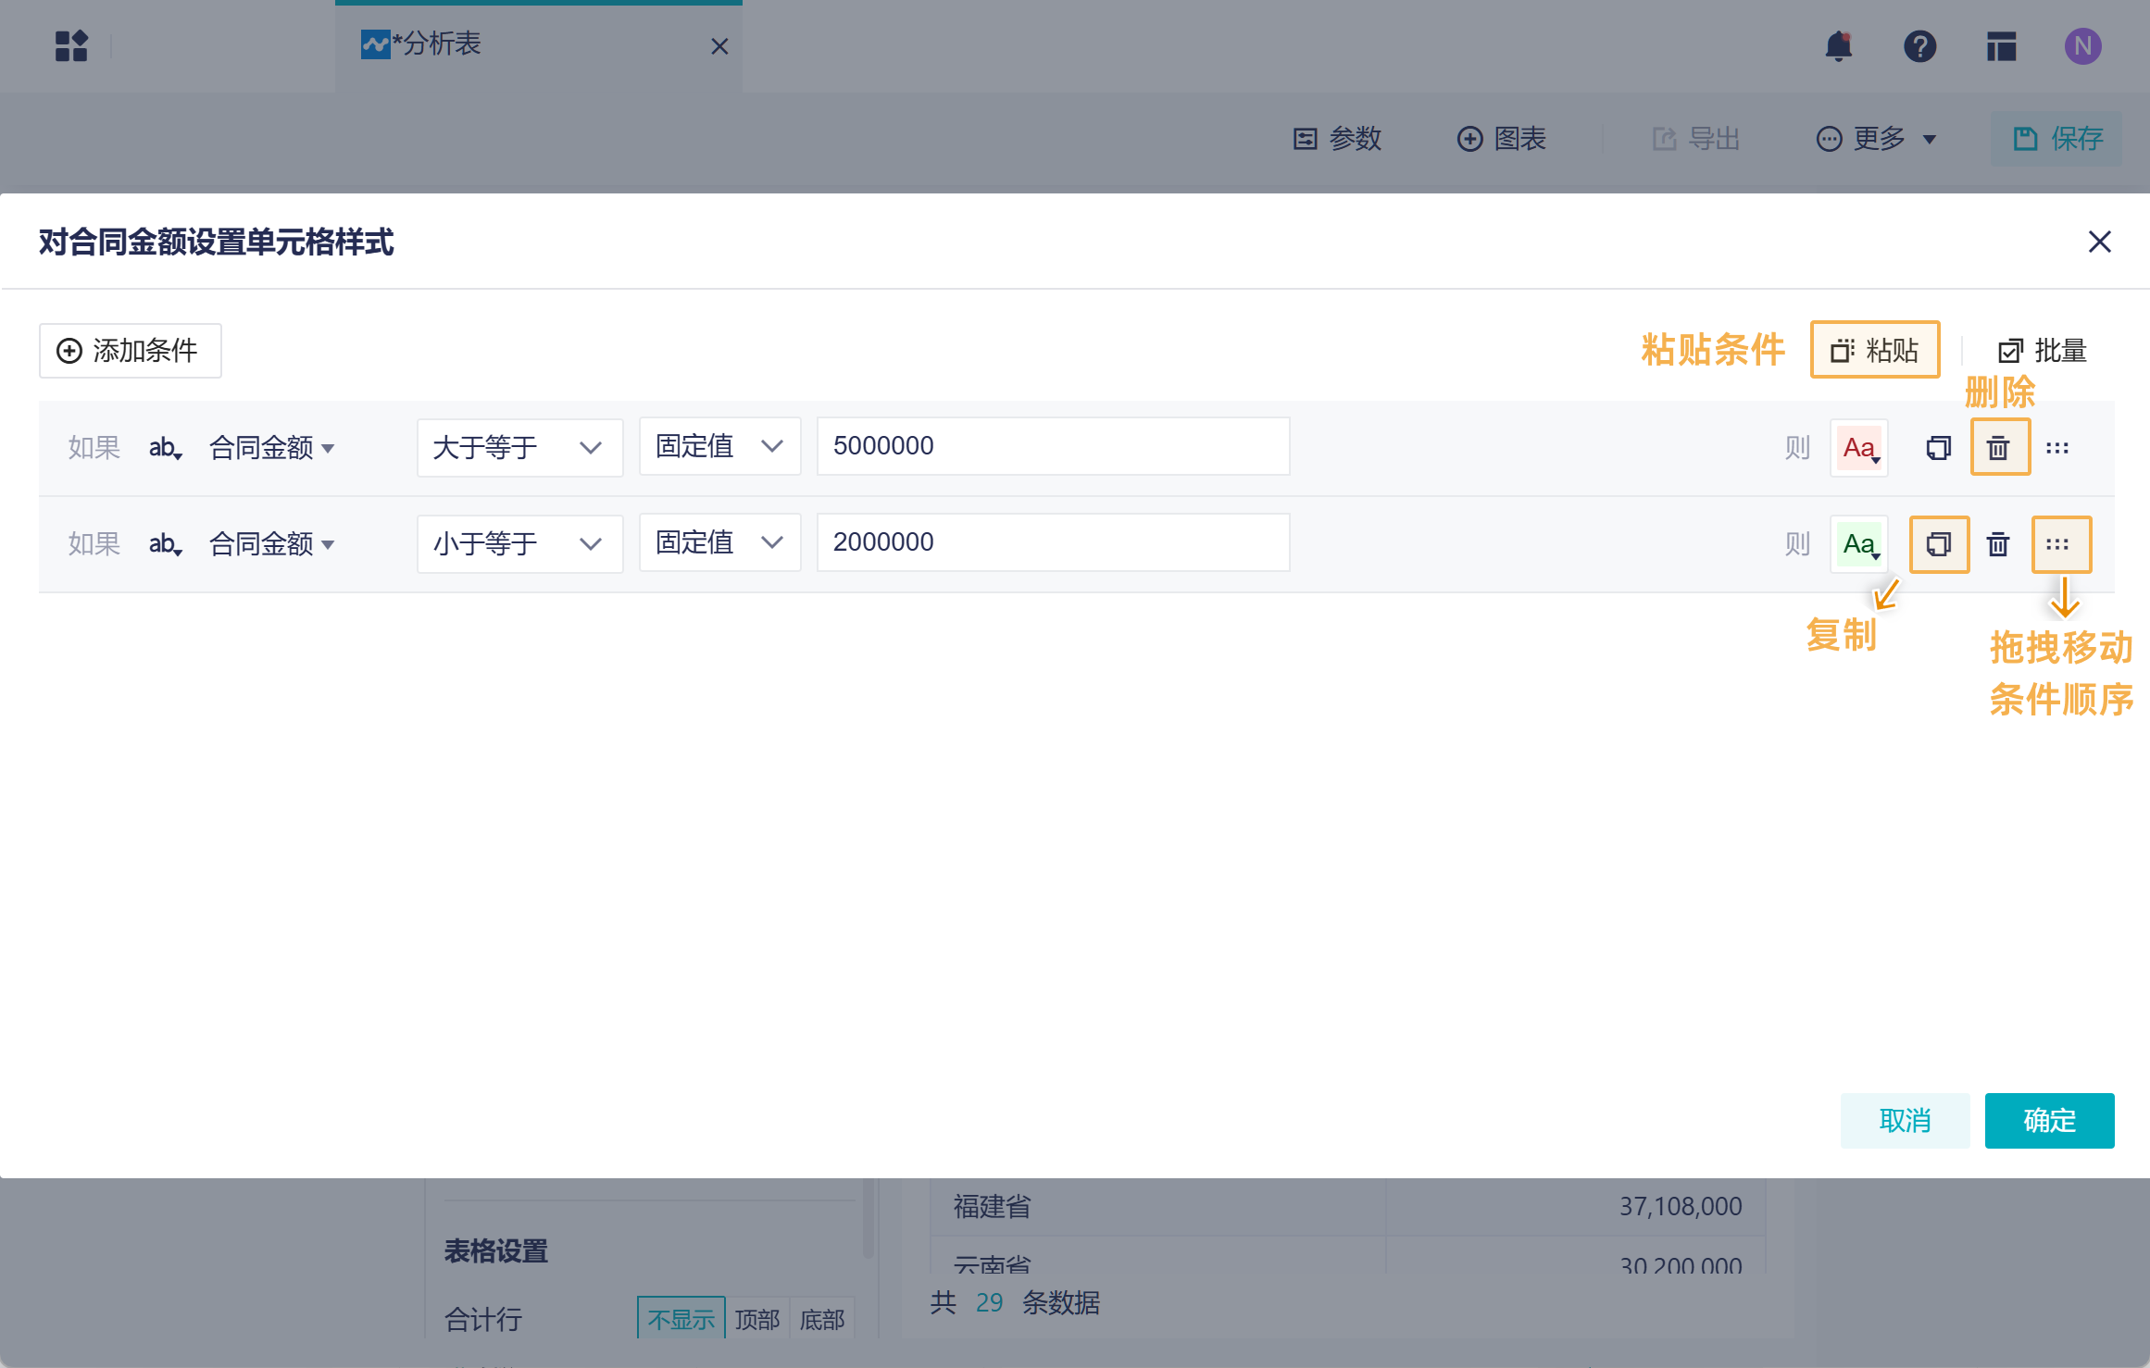2150x1368 pixels.
Task: Confirm with the 确定 button
Action: tap(2048, 1121)
